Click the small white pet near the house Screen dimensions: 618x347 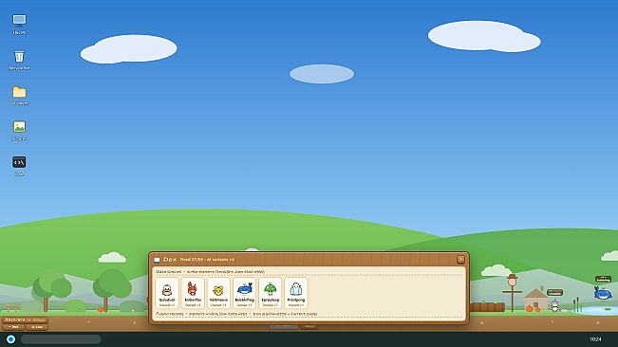555,305
